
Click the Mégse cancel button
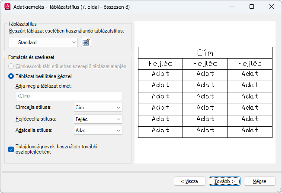(260, 181)
